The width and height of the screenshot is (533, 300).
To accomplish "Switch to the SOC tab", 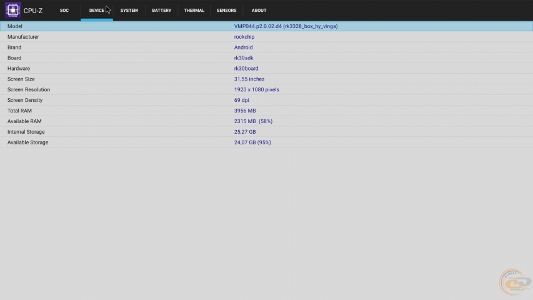I will pos(64,11).
